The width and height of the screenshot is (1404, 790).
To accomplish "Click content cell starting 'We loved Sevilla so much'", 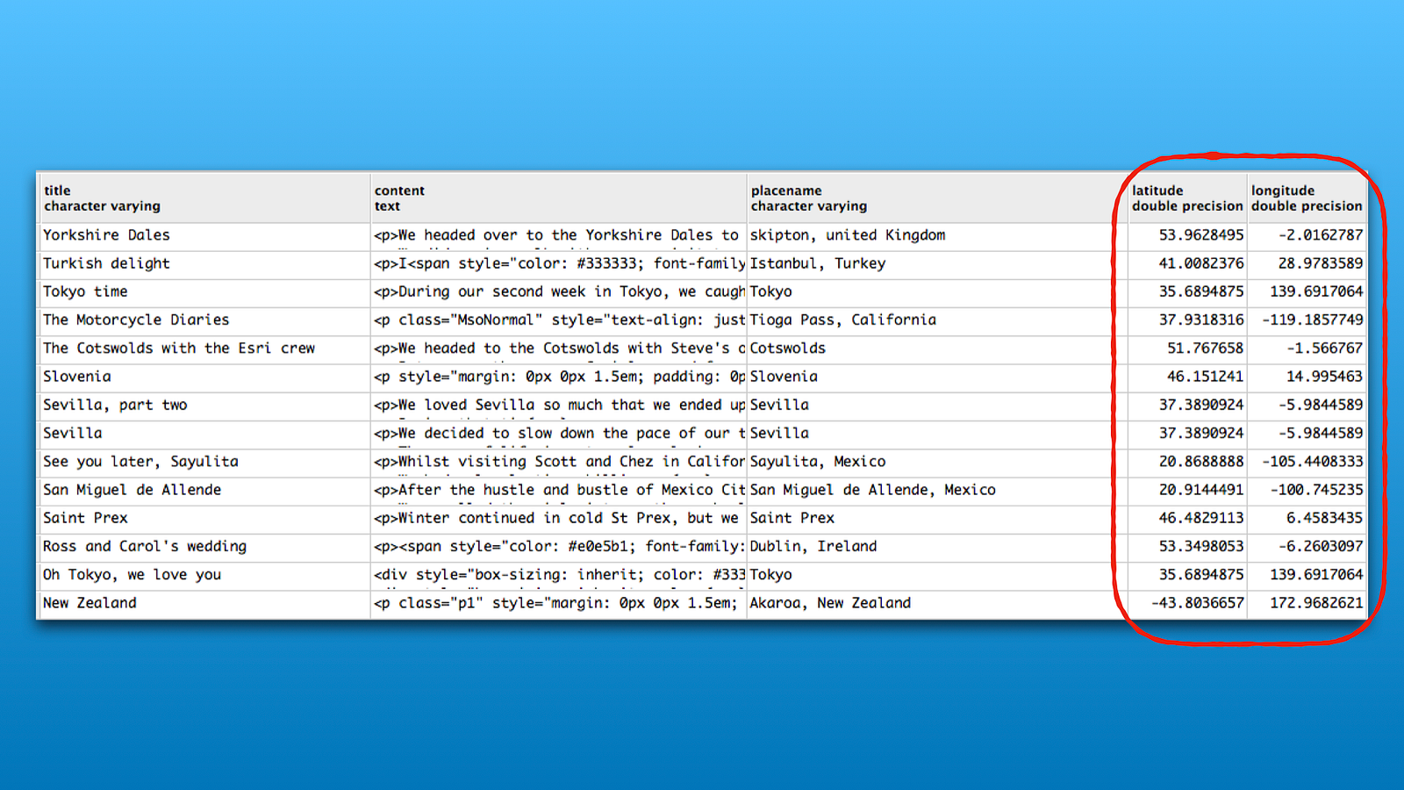I will click(559, 405).
